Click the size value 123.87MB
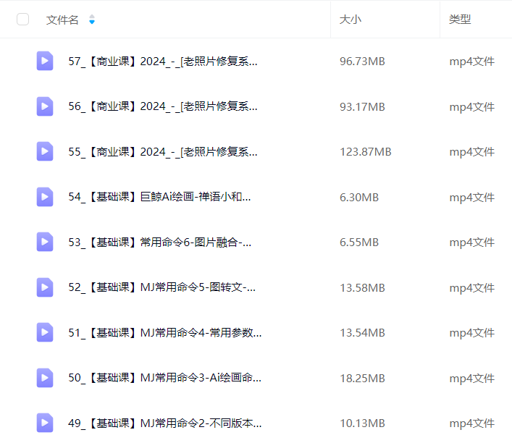Image resolution: width=512 pixels, height=443 pixels. 366,152
